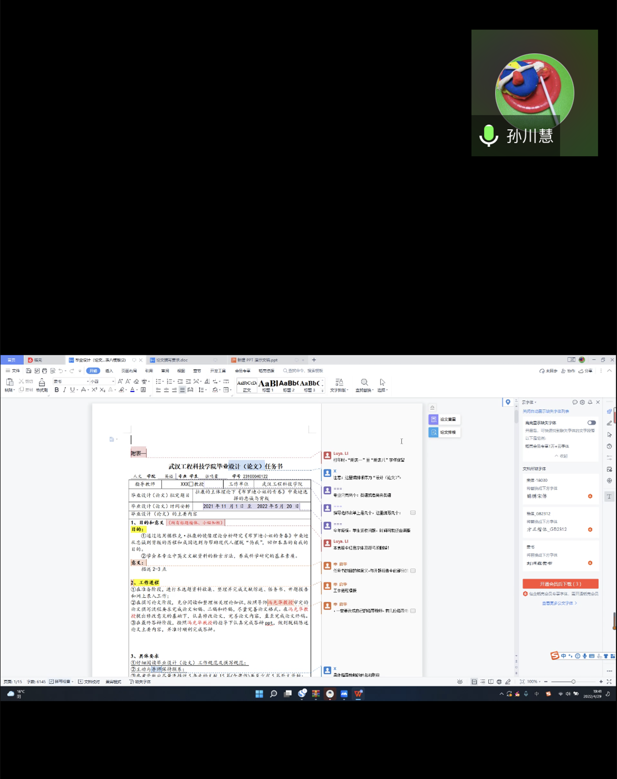The image size is (617, 779).
Task: Enable center paragraph alignment
Action: pos(166,390)
